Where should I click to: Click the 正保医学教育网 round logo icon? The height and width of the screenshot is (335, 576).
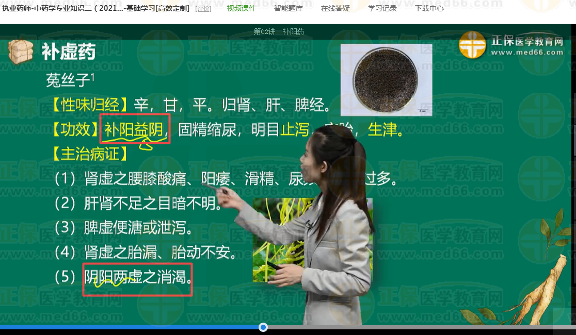click(x=472, y=45)
